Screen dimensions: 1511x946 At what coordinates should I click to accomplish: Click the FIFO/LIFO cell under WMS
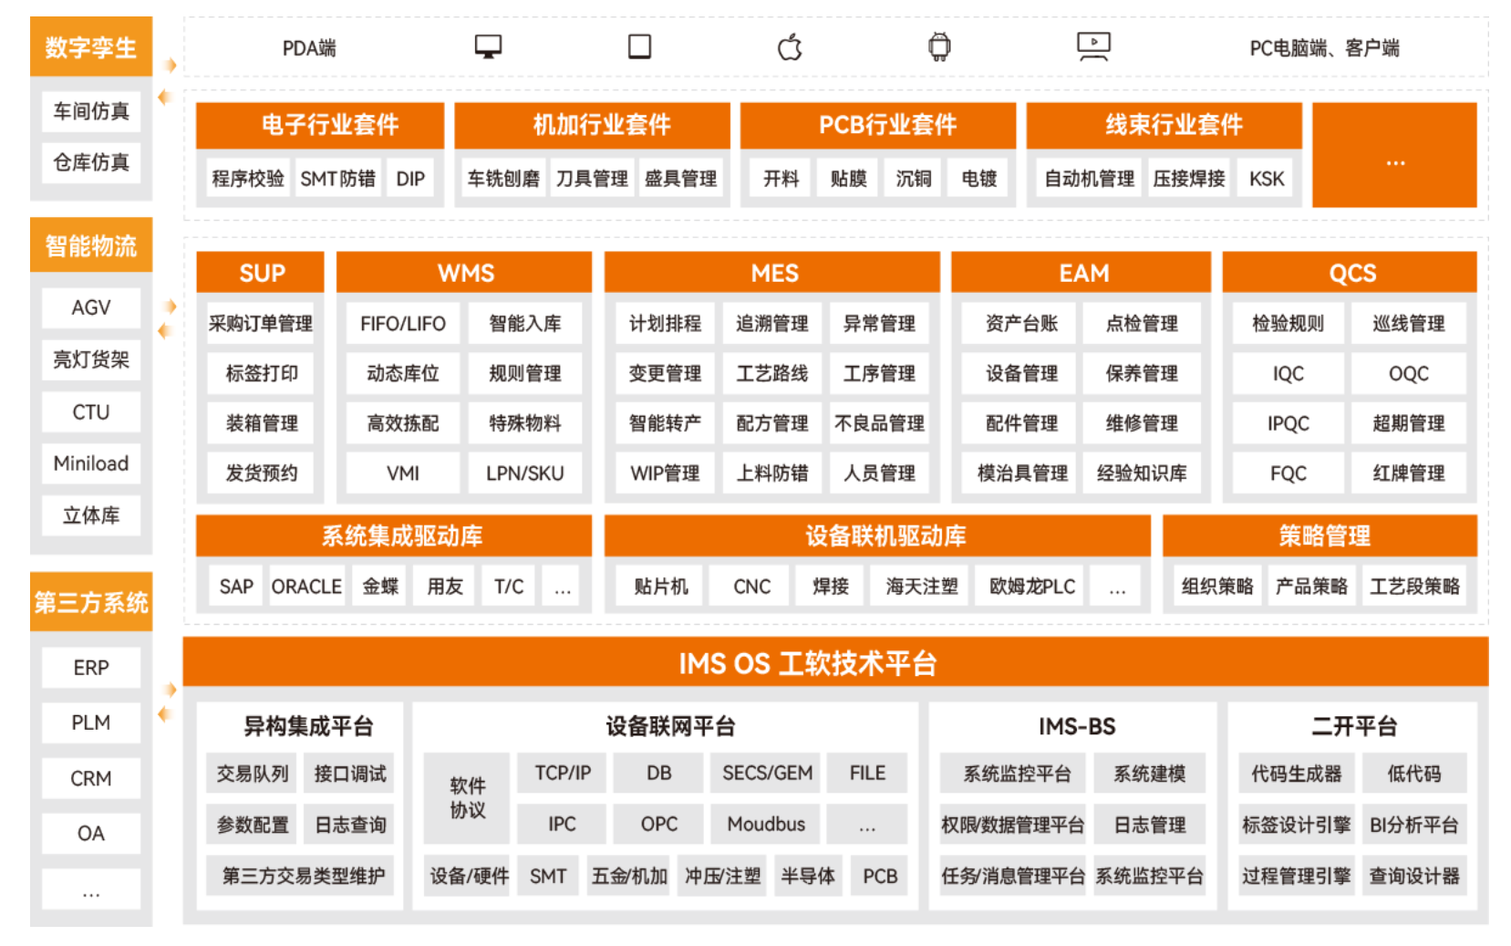tap(402, 324)
